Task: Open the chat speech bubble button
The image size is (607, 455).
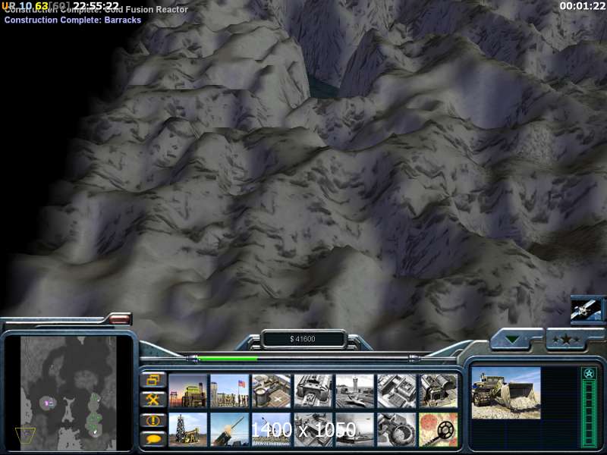Action: point(153,438)
